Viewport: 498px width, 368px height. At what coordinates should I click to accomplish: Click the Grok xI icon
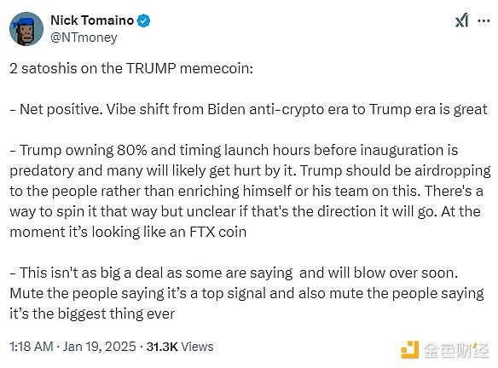[461, 20]
